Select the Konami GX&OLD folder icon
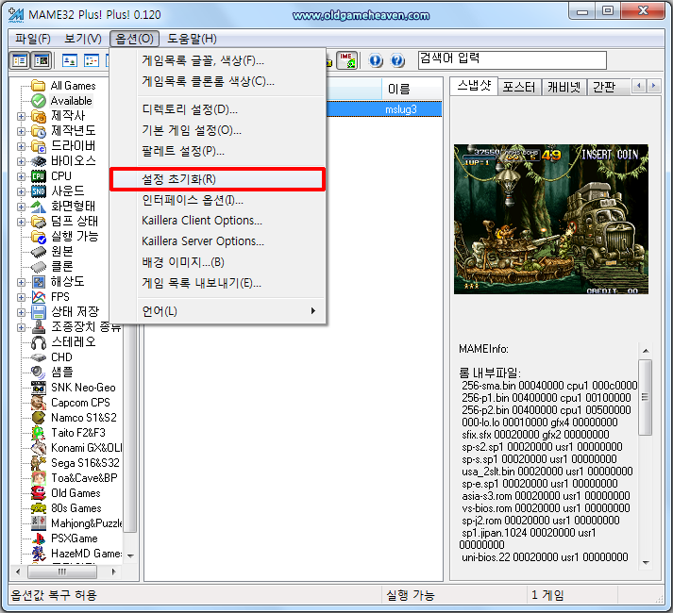Screen dimensions: 673x613 point(39,448)
